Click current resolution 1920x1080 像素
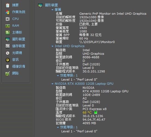This screenshot has width=151, height=137. pyautogui.click(x=92, y=17)
